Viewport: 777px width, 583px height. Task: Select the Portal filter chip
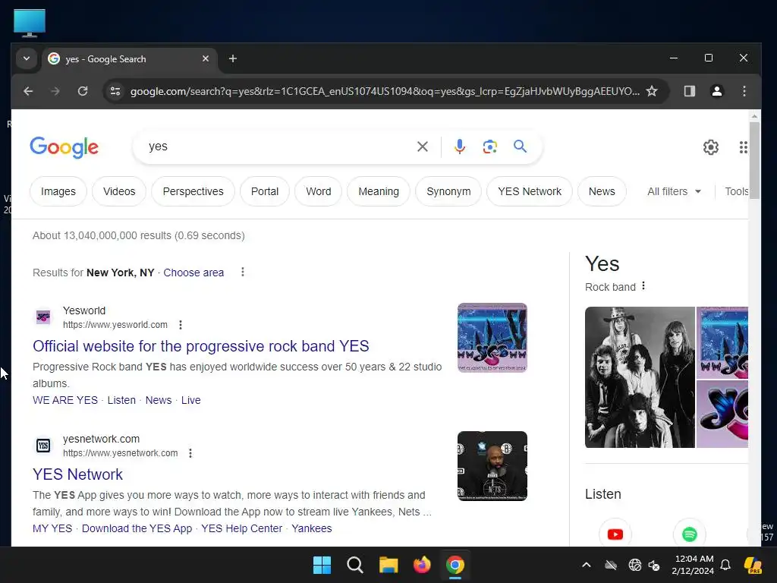click(x=265, y=191)
